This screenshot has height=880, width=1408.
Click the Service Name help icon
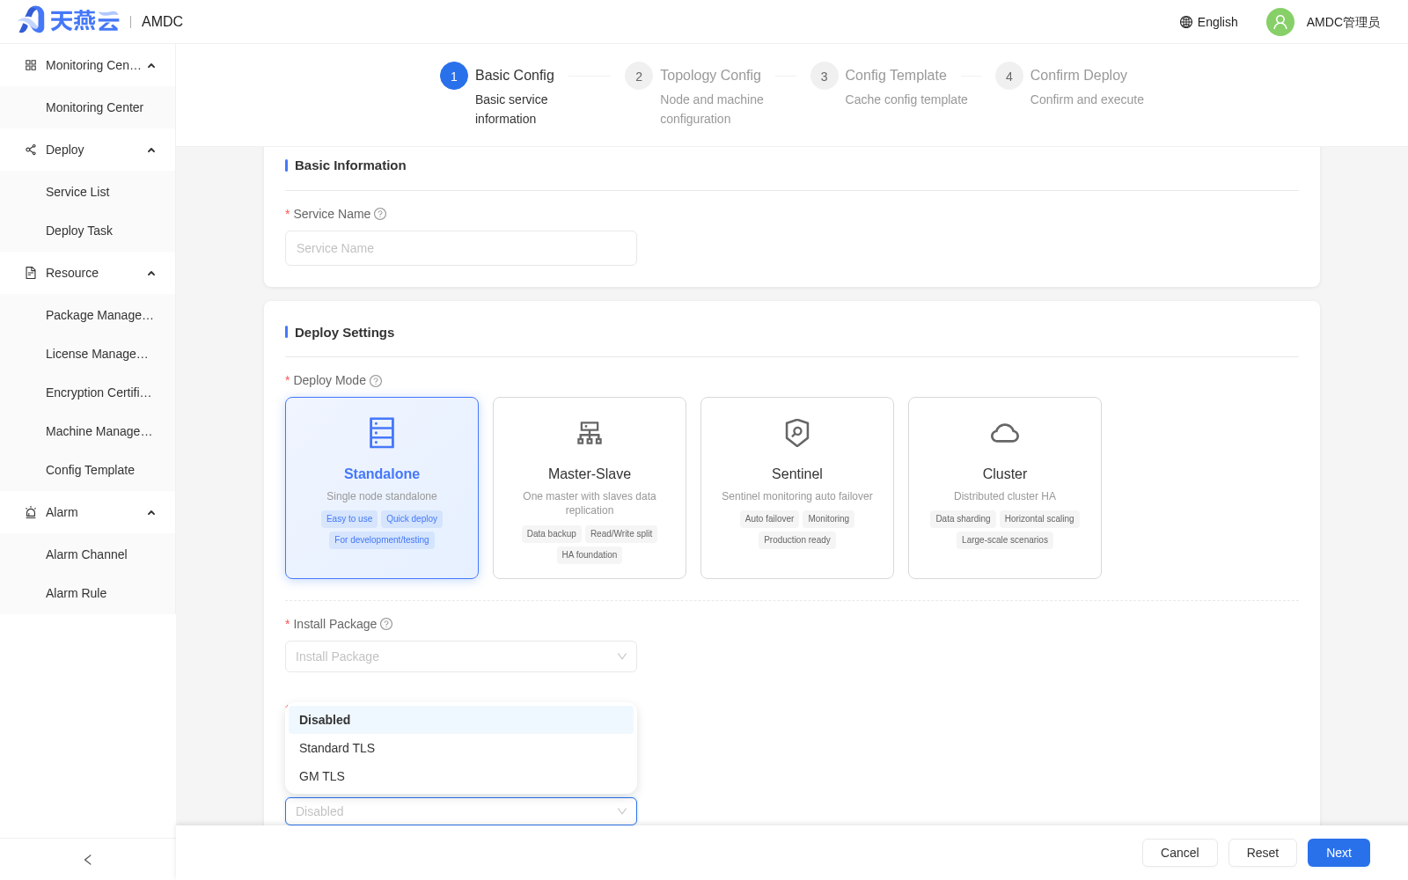tap(380, 214)
